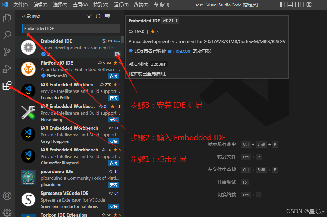The width and height of the screenshot is (327, 217).
Task: Click the VS Code logo in title bar
Action: (5, 5)
